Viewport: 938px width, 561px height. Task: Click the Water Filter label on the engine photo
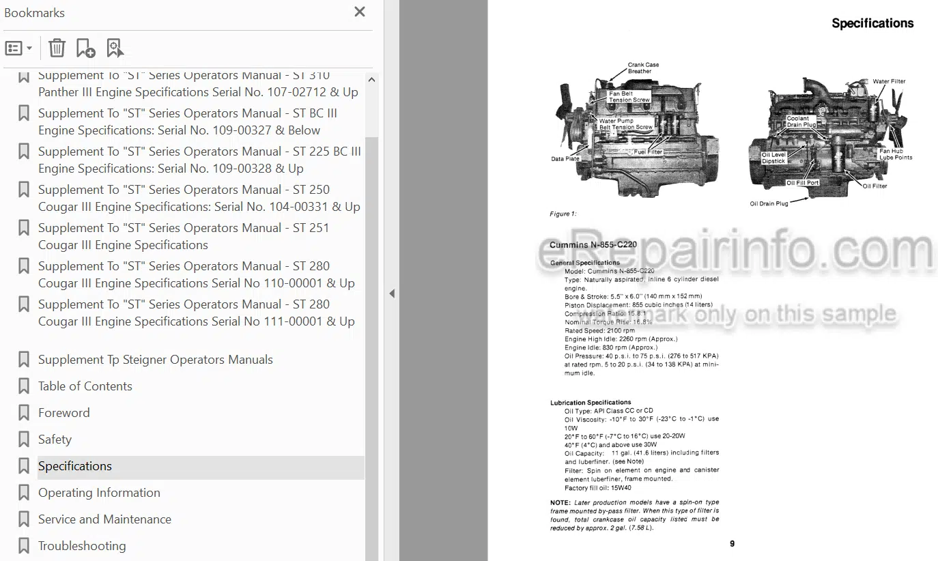point(889,81)
